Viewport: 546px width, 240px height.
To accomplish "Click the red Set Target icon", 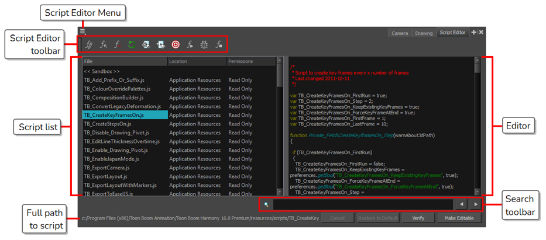I will coord(176,44).
